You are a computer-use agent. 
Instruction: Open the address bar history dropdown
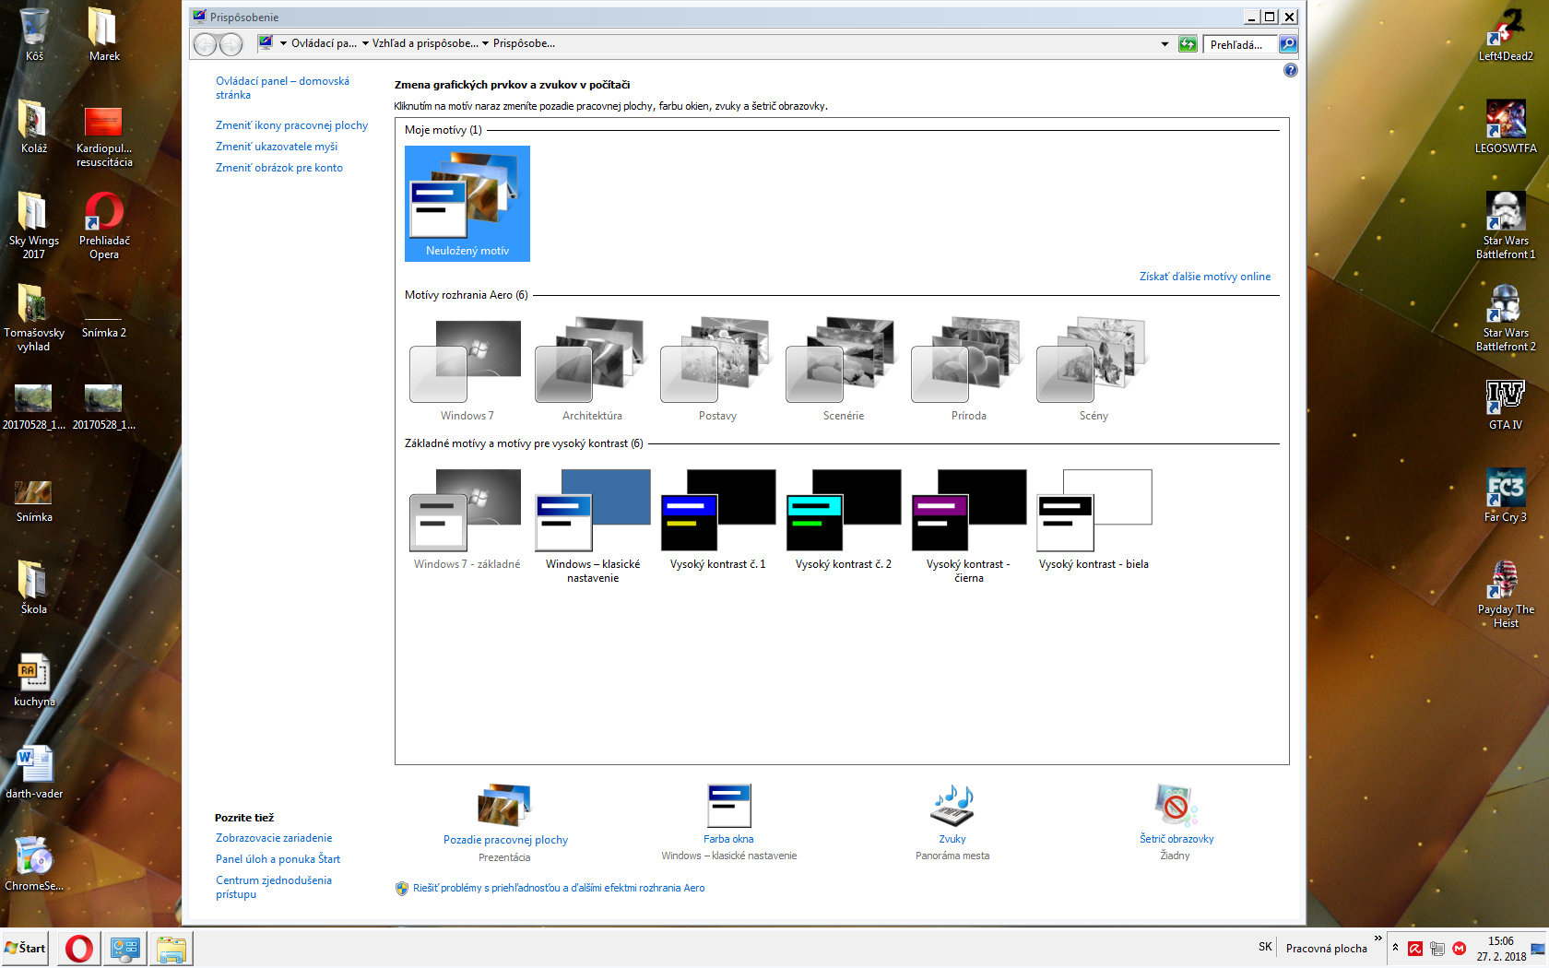coord(1165,44)
